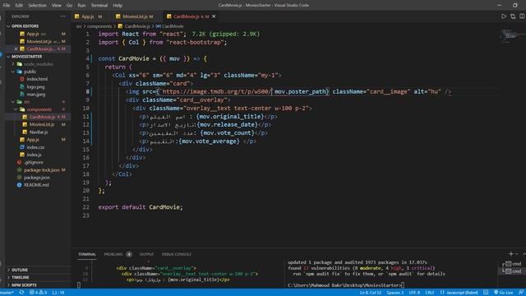Expand the Outline section
The width and height of the screenshot is (526, 296).
pos(38,270)
